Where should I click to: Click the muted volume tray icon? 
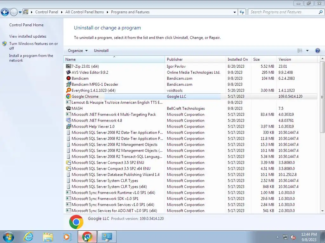[293, 237]
